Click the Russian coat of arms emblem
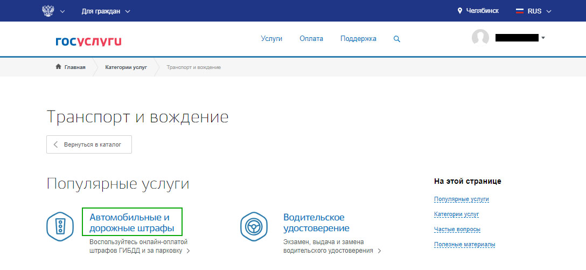586x270 pixels. click(48, 10)
